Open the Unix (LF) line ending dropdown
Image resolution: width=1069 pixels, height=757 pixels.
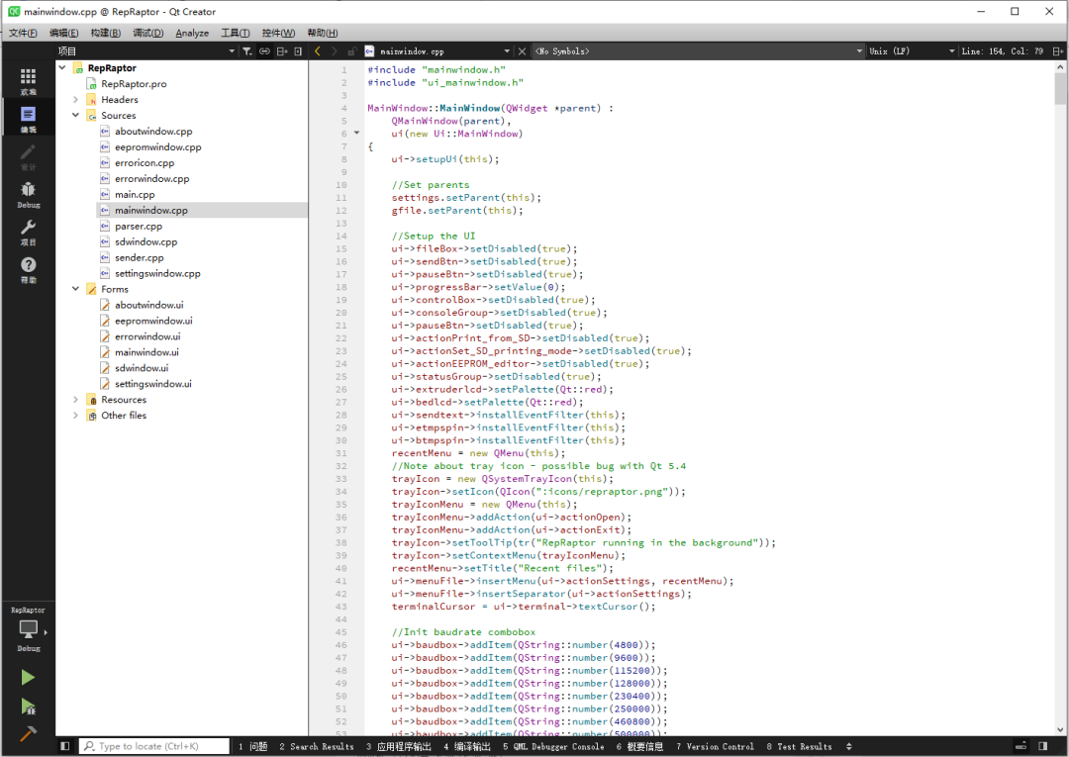point(912,51)
